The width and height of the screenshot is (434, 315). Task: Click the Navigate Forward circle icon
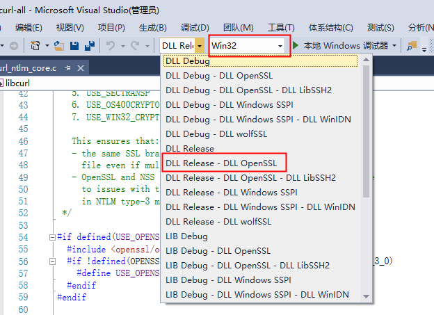pyautogui.click(x=14, y=46)
